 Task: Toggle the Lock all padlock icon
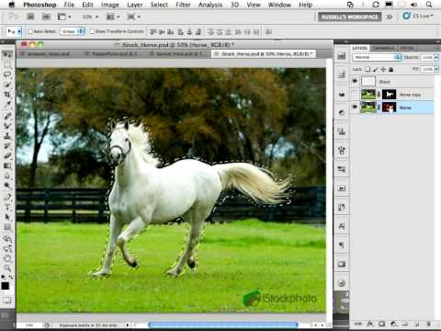tap(390, 70)
